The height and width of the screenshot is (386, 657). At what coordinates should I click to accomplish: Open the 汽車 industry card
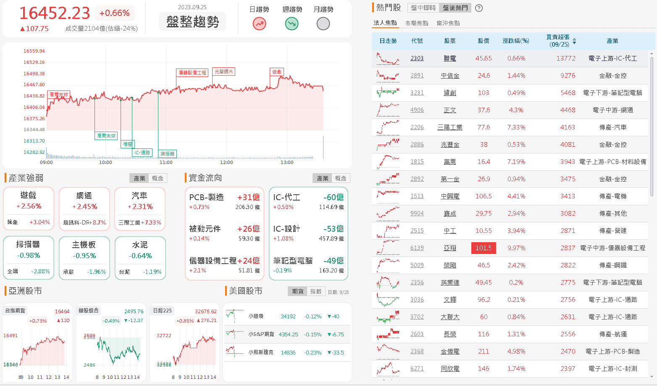[x=140, y=209]
